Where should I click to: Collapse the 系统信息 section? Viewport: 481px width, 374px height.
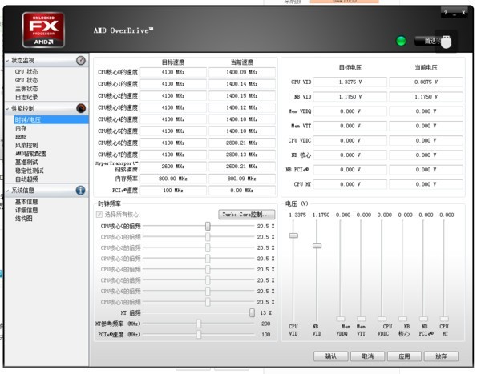coord(6,191)
